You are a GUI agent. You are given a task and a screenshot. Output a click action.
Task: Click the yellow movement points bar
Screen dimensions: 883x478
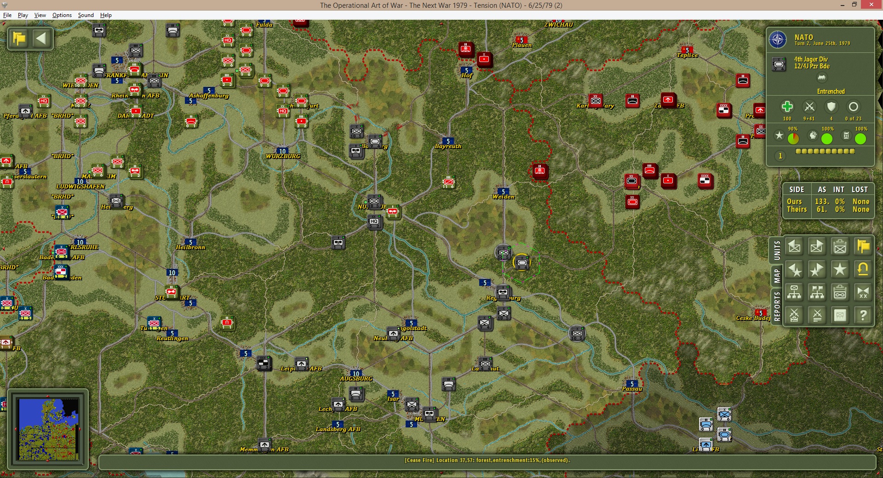pyautogui.click(x=825, y=151)
